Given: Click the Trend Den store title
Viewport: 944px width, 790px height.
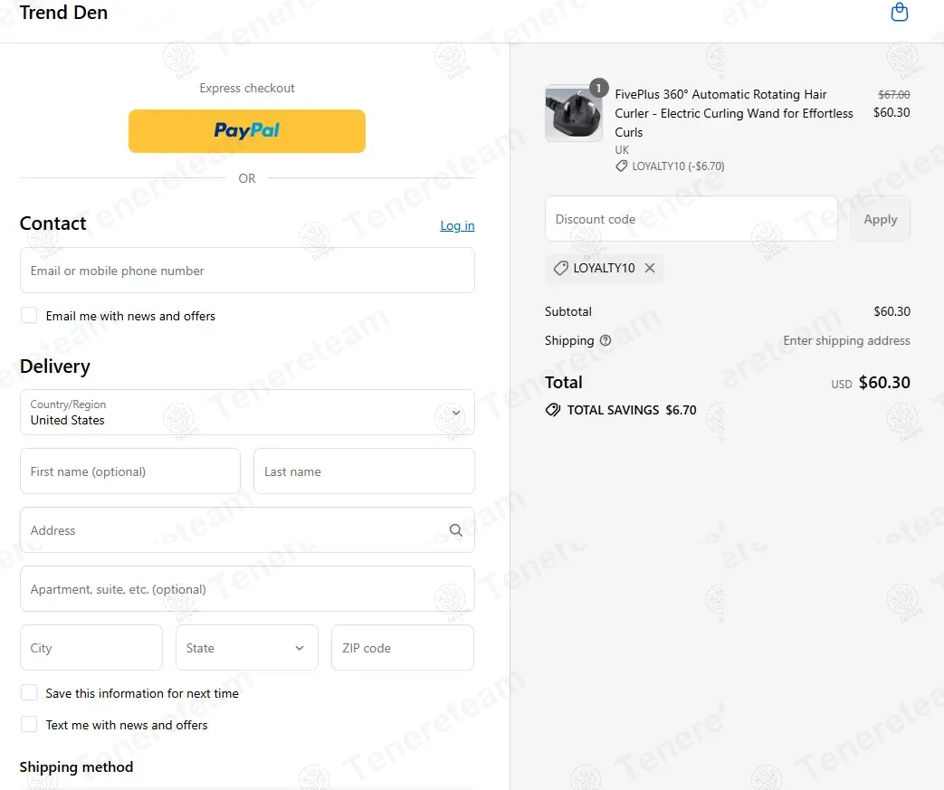Looking at the screenshot, I should 63,13.
